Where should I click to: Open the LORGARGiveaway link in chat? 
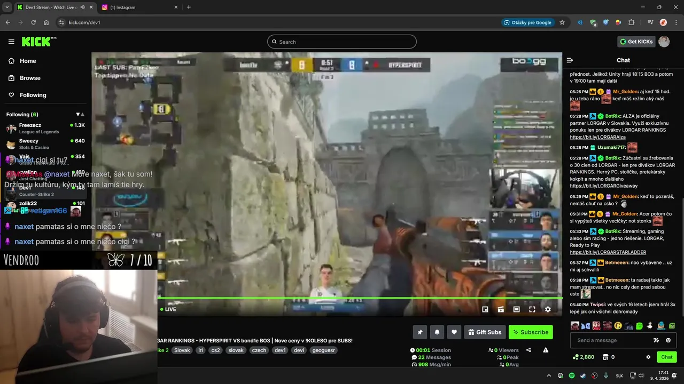603,186
